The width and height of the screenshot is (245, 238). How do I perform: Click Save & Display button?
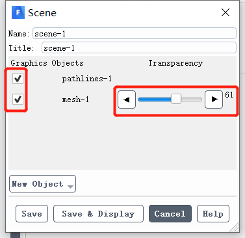[98, 214]
